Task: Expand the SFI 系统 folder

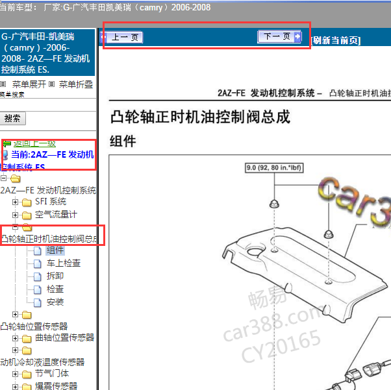Action: click(x=15, y=202)
